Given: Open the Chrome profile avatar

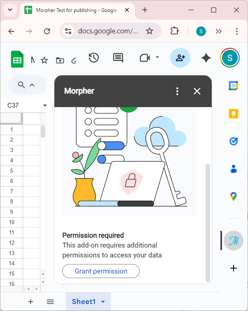Looking at the screenshot, I should click(201, 31).
